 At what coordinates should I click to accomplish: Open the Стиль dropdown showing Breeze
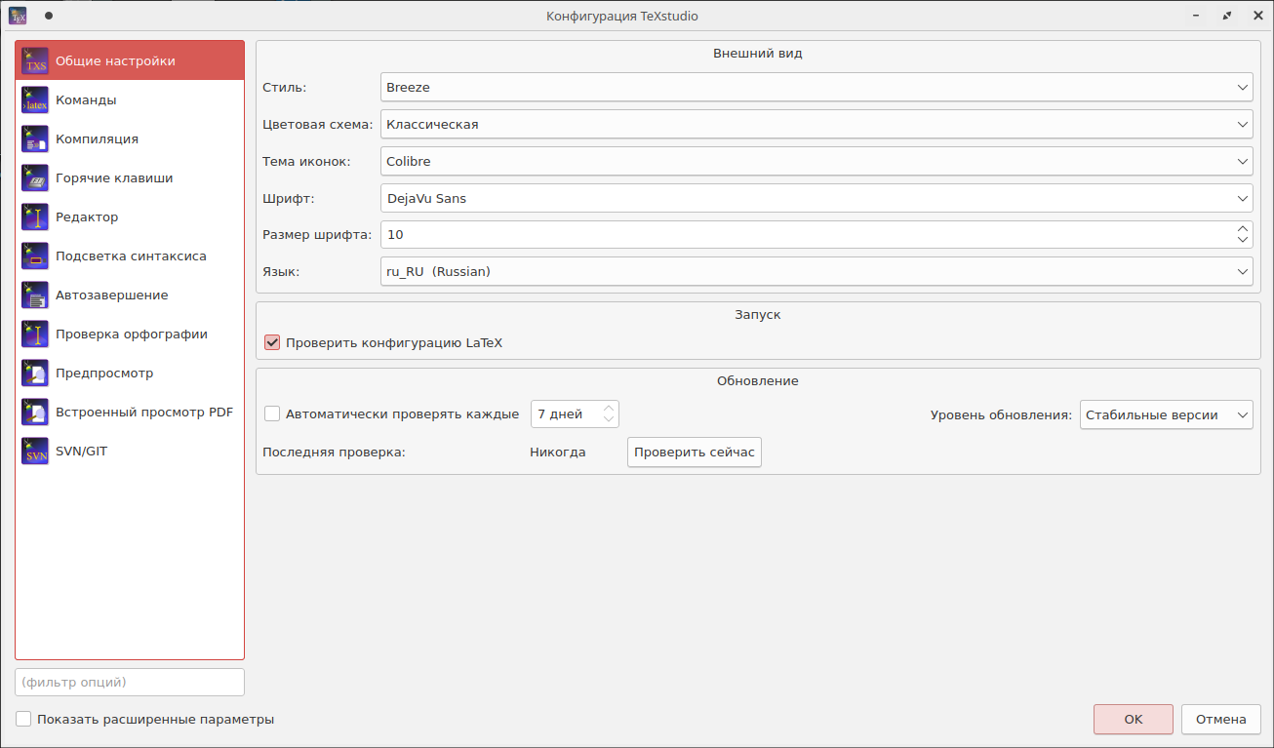pos(816,87)
